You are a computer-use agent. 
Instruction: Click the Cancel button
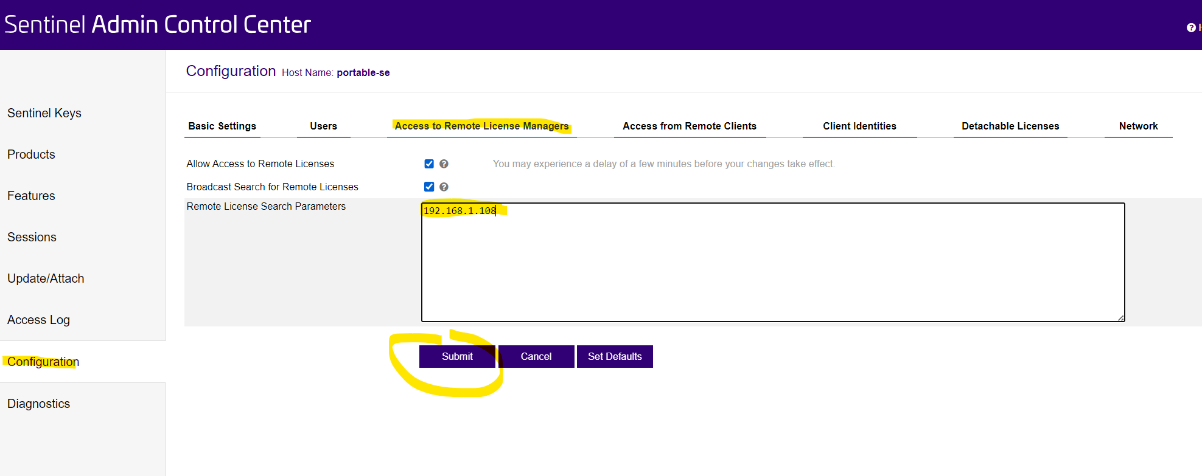536,356
